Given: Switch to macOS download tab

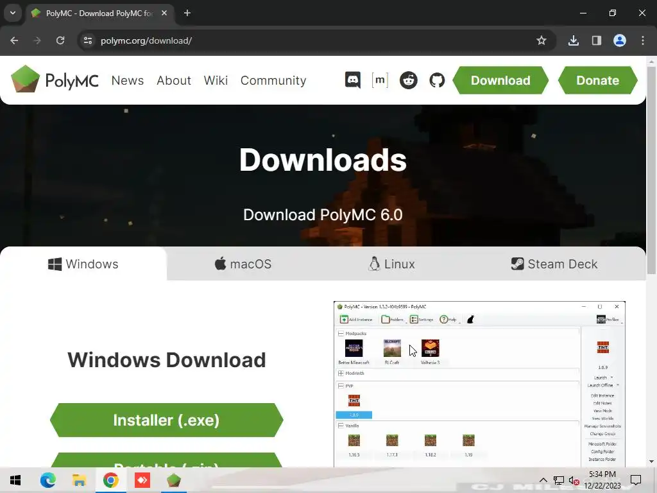Looking at the screenshot, I should tap(243, 264).
